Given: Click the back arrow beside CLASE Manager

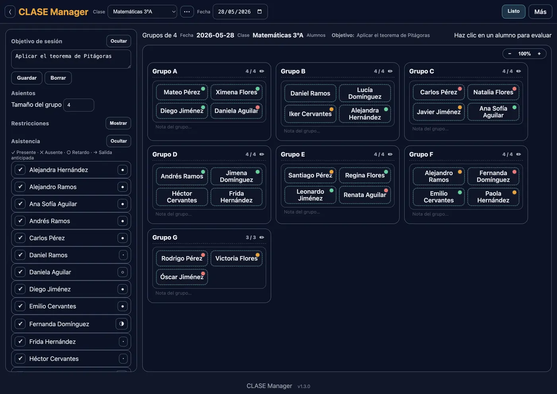Looking at the screenshot, I should pyautogui.click(x=10, y=12).
